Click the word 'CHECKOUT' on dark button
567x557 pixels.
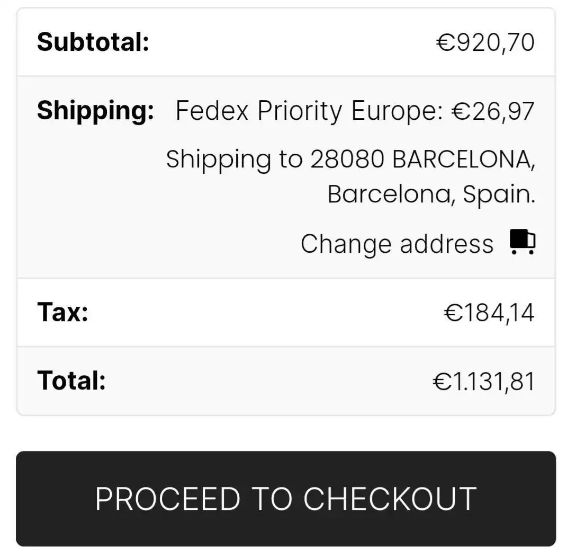[x=390, y=499]
